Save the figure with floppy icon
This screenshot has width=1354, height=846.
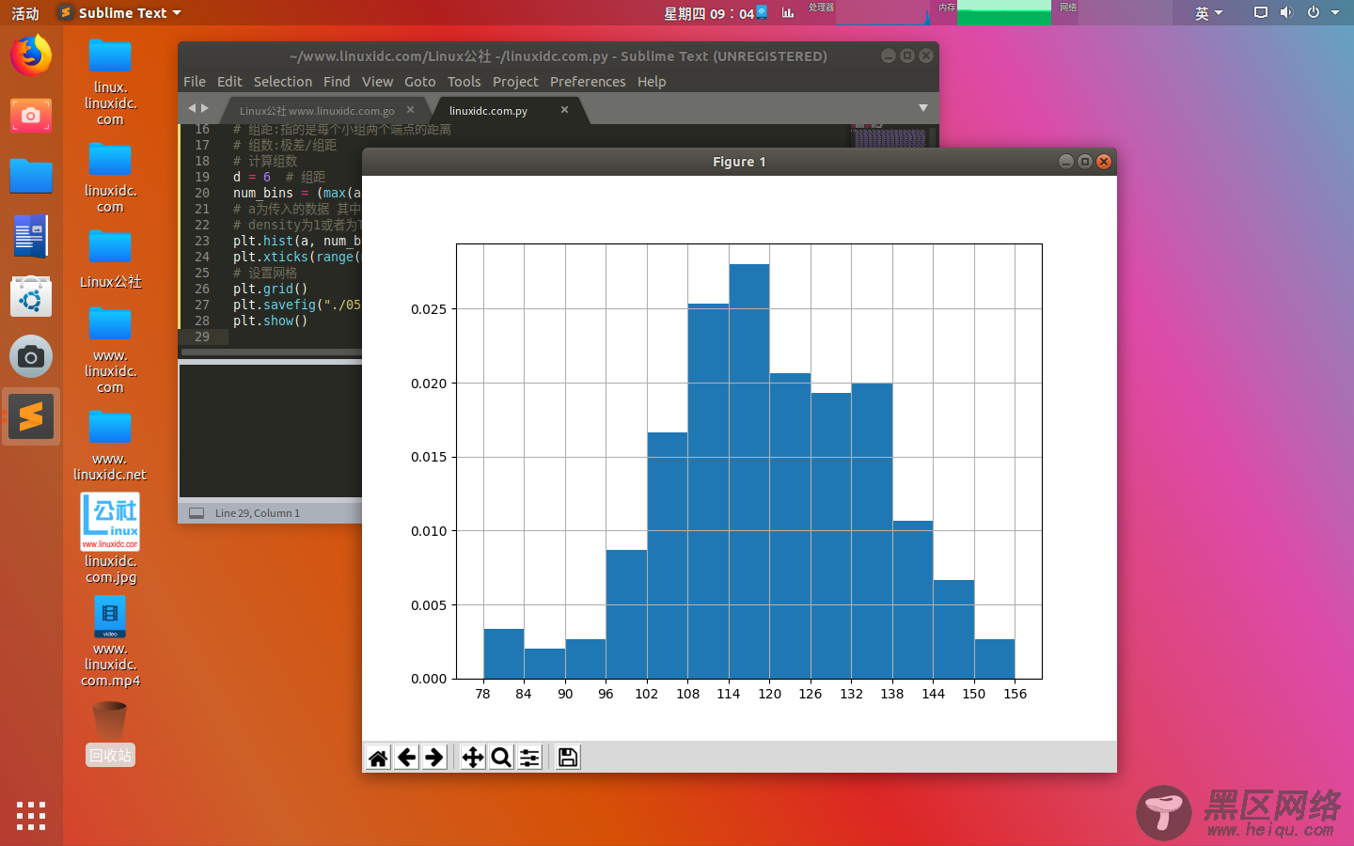[568, 758]
